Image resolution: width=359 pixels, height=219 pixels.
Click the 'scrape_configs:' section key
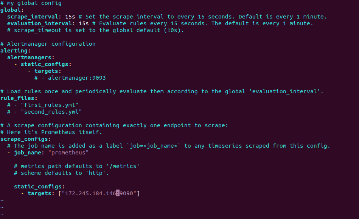point(25,139)
